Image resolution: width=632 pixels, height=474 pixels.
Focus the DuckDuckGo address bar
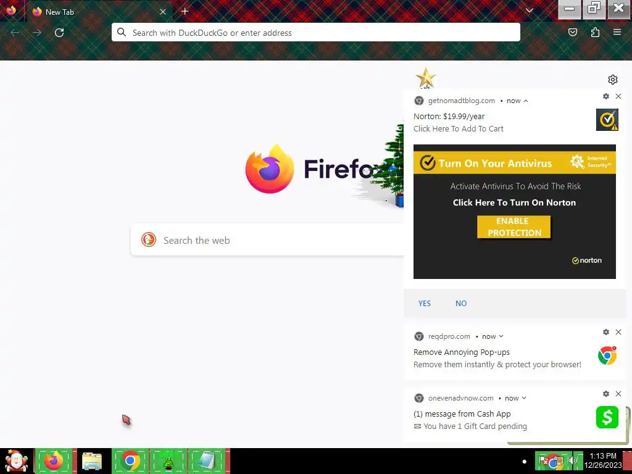pos(315,32)
